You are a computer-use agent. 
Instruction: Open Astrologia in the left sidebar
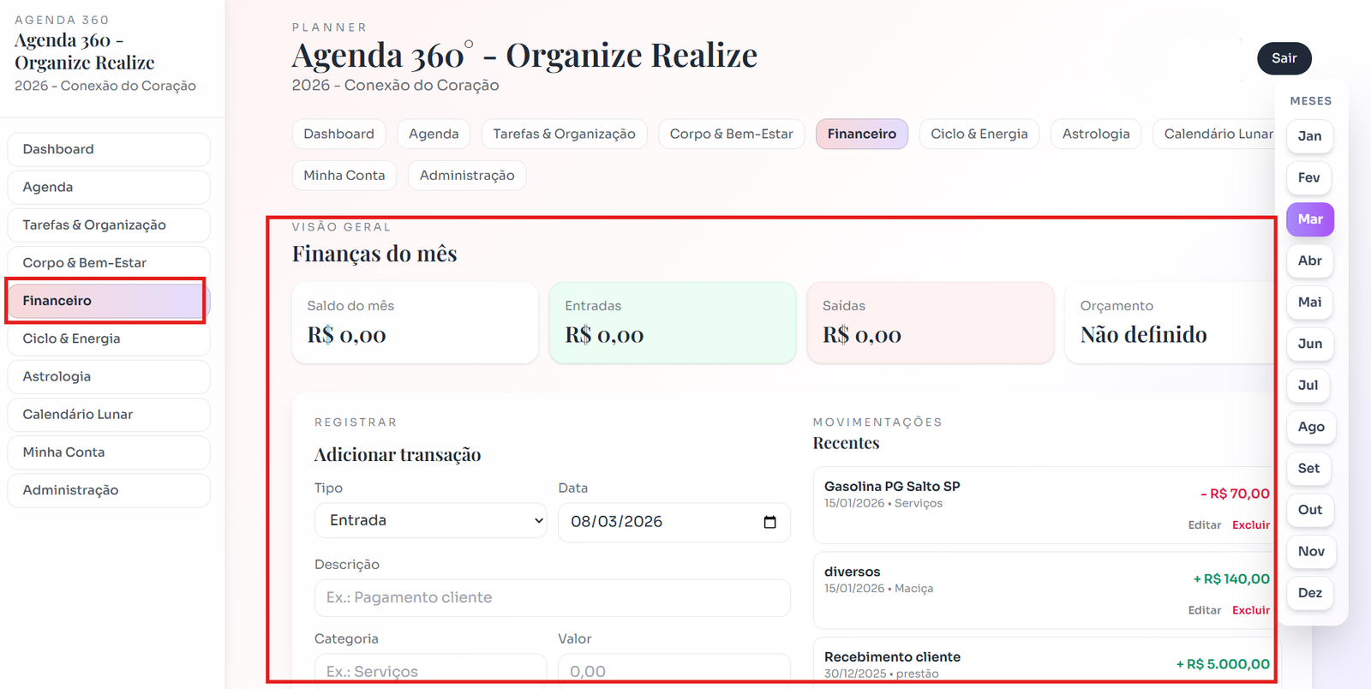pyautogui.click(x=109, y=376)
